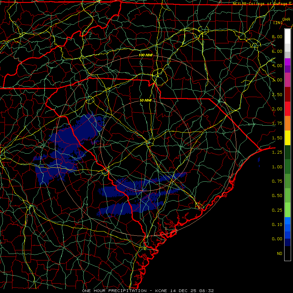Click the '100 NMI' range ring label
The width and height of the screenshot is (293, 293).
(x=146, y=55)
